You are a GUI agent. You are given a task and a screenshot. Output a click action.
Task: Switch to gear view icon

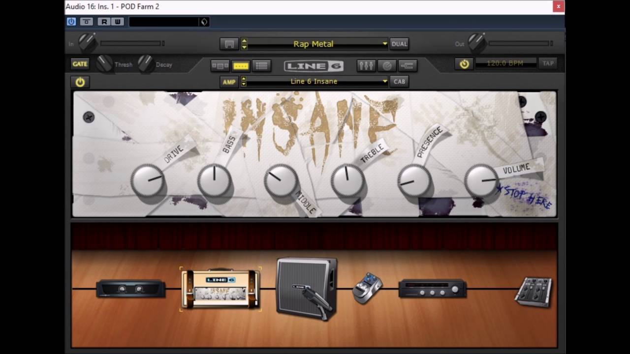(x=220, y=65)
